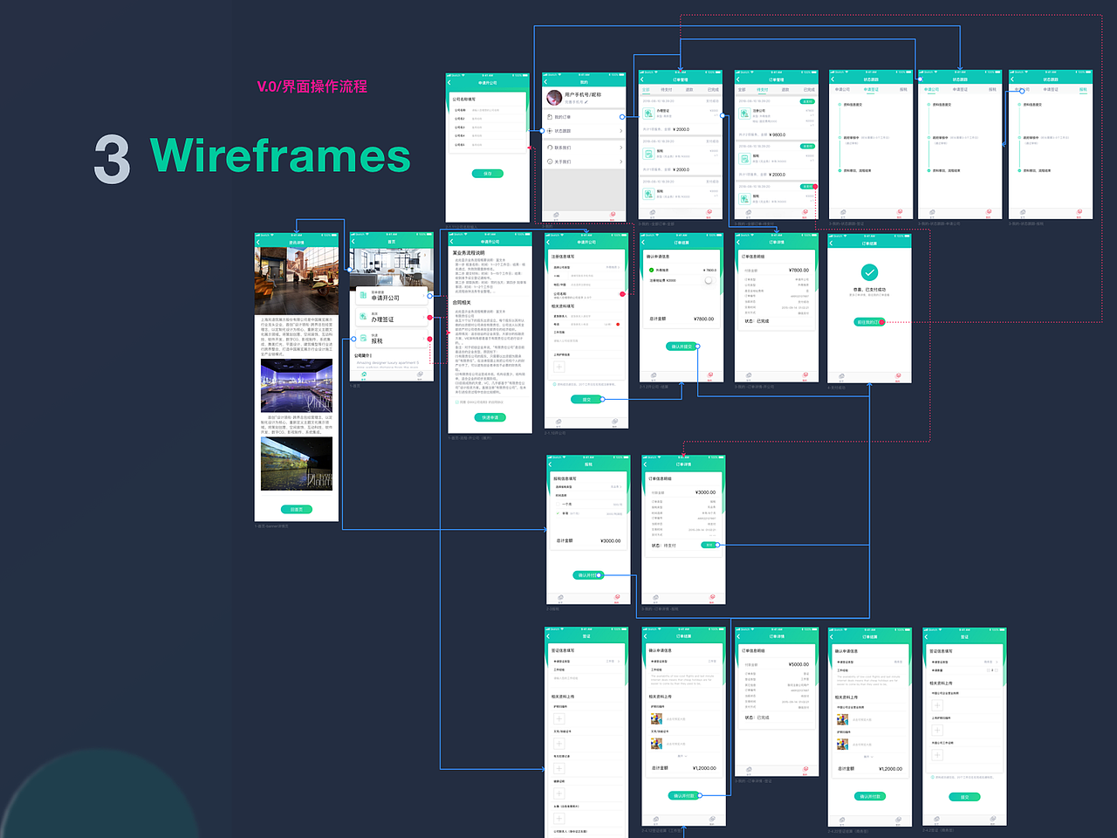The height and width of the screenshot is (838, 1117).
Task: Tap 支付 button on ¥3000.00 订单详情 screen
Action: point(709,545)
